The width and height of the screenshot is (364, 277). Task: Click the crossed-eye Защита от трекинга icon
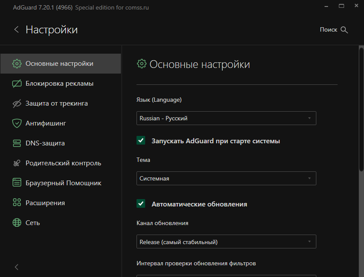coord(17,103)
